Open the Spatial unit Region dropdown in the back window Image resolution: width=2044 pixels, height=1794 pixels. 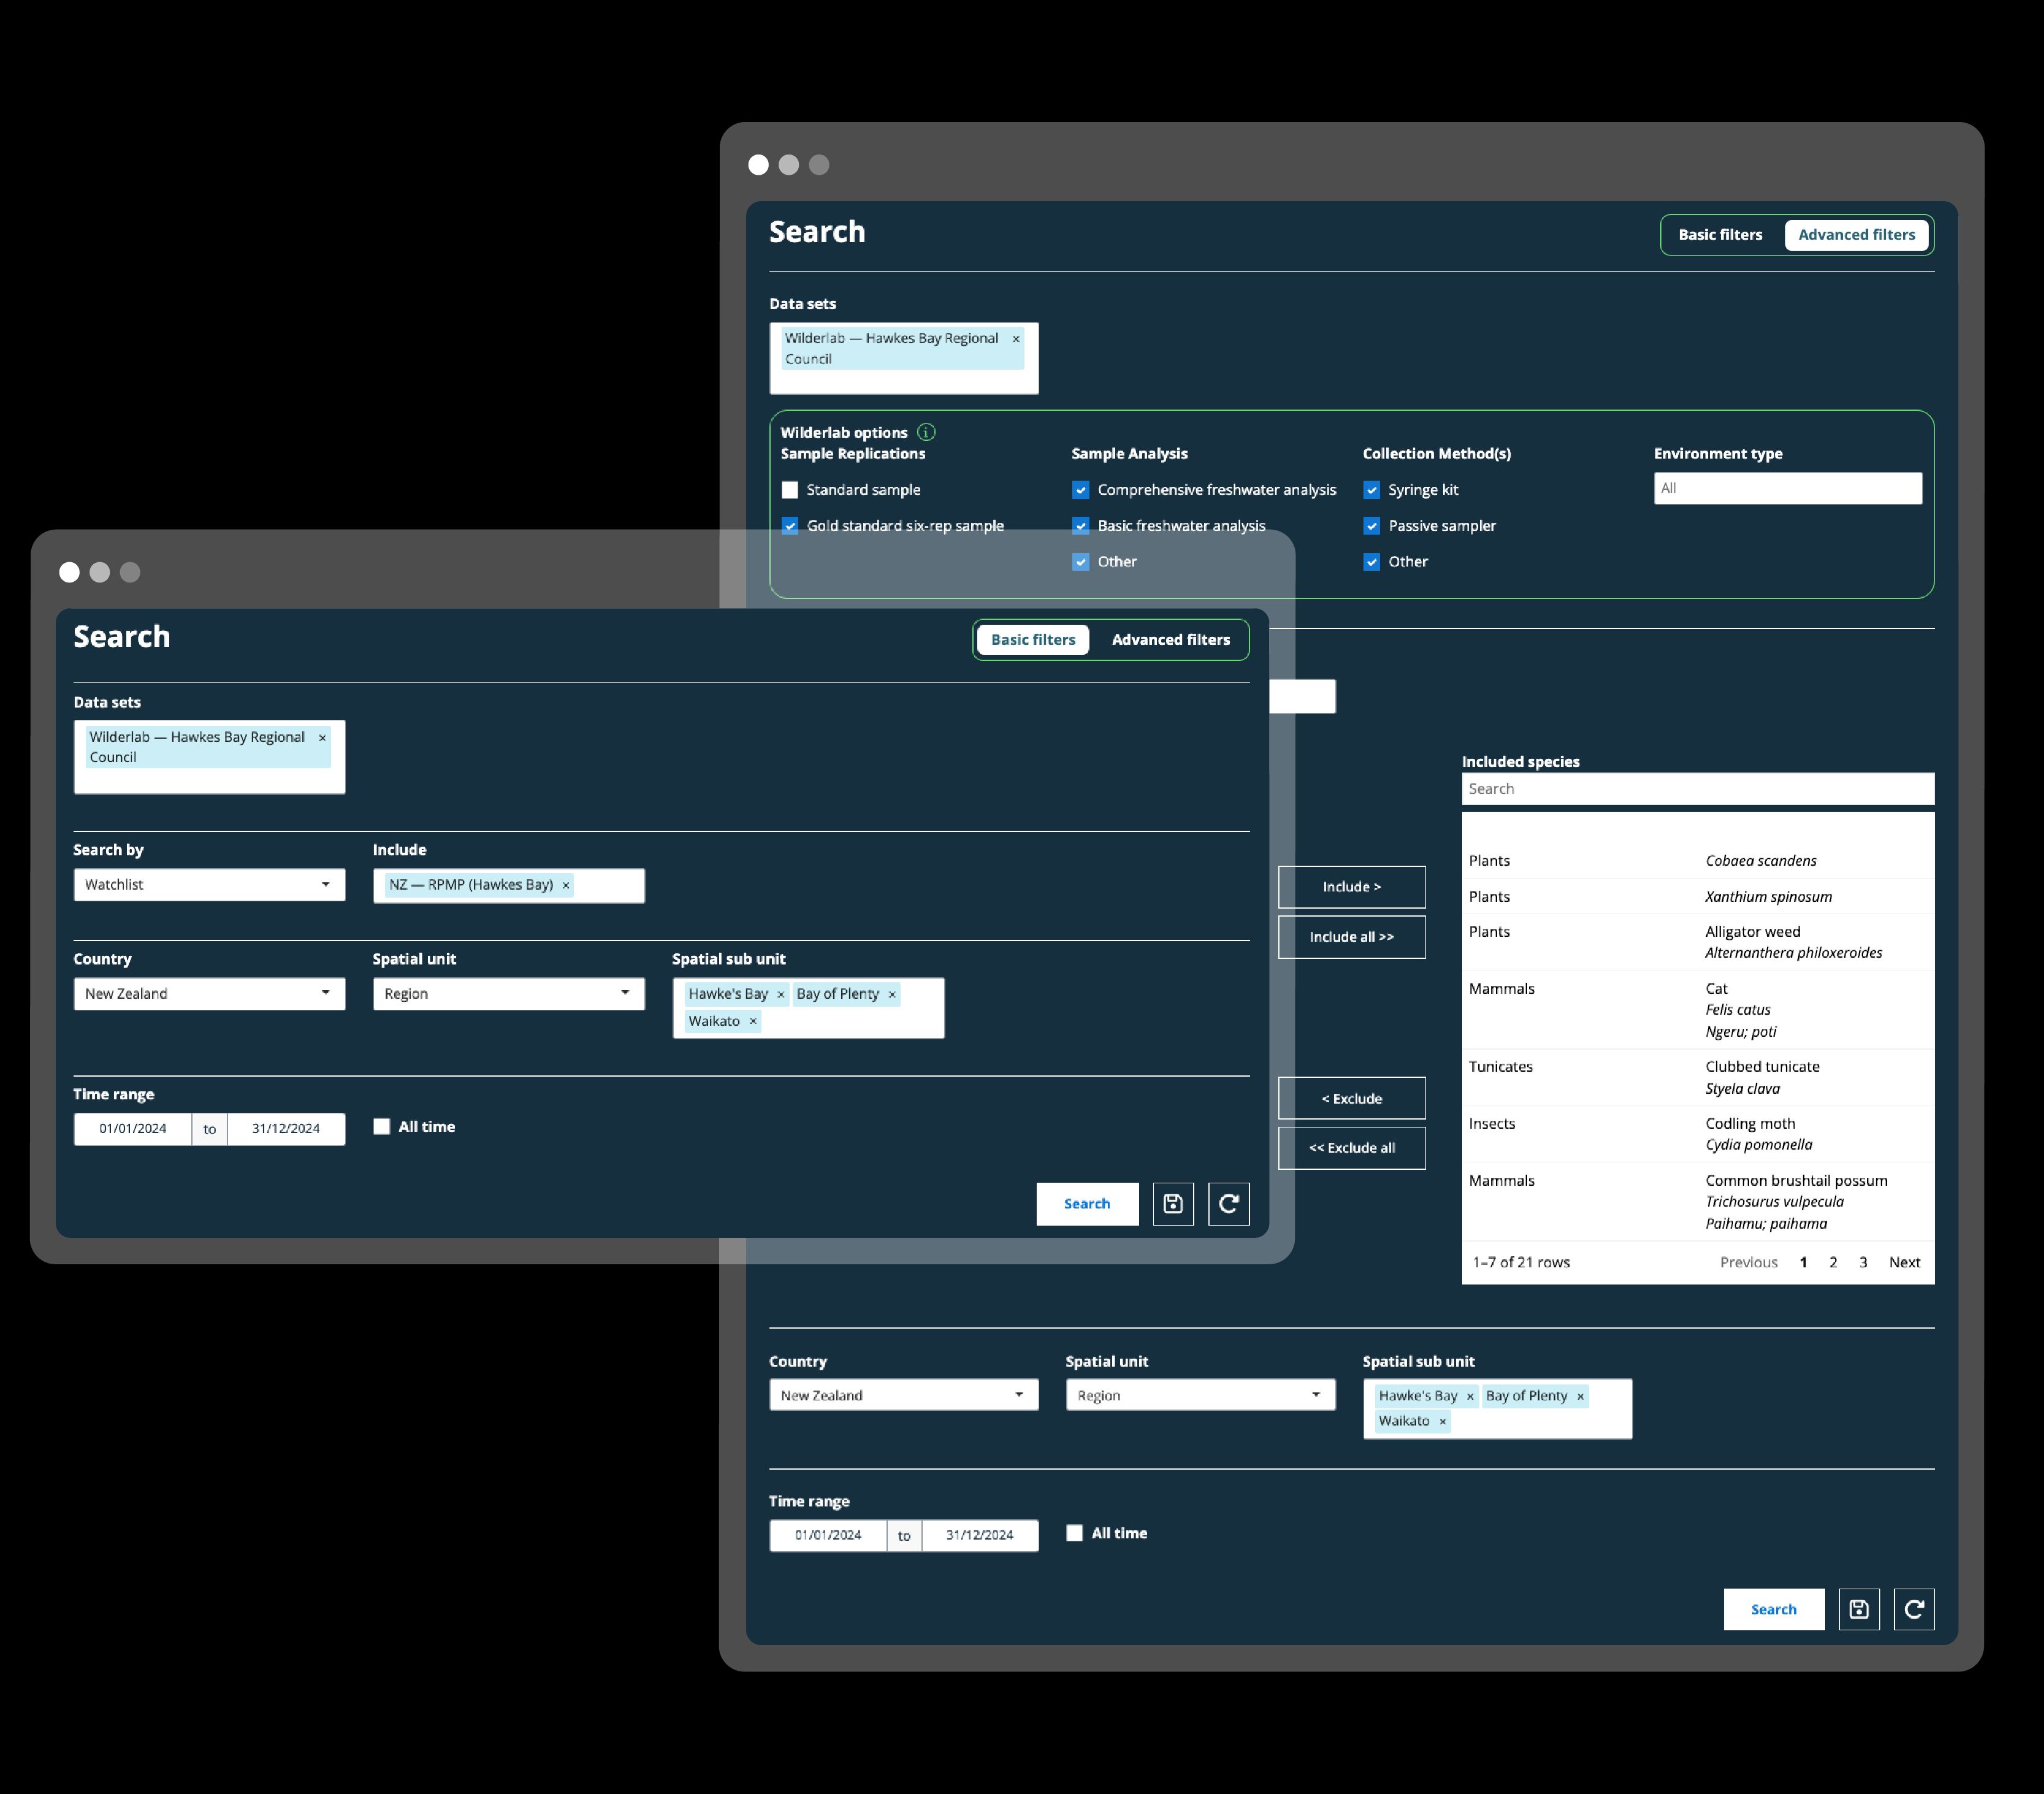click(x=1201, y=1395)
